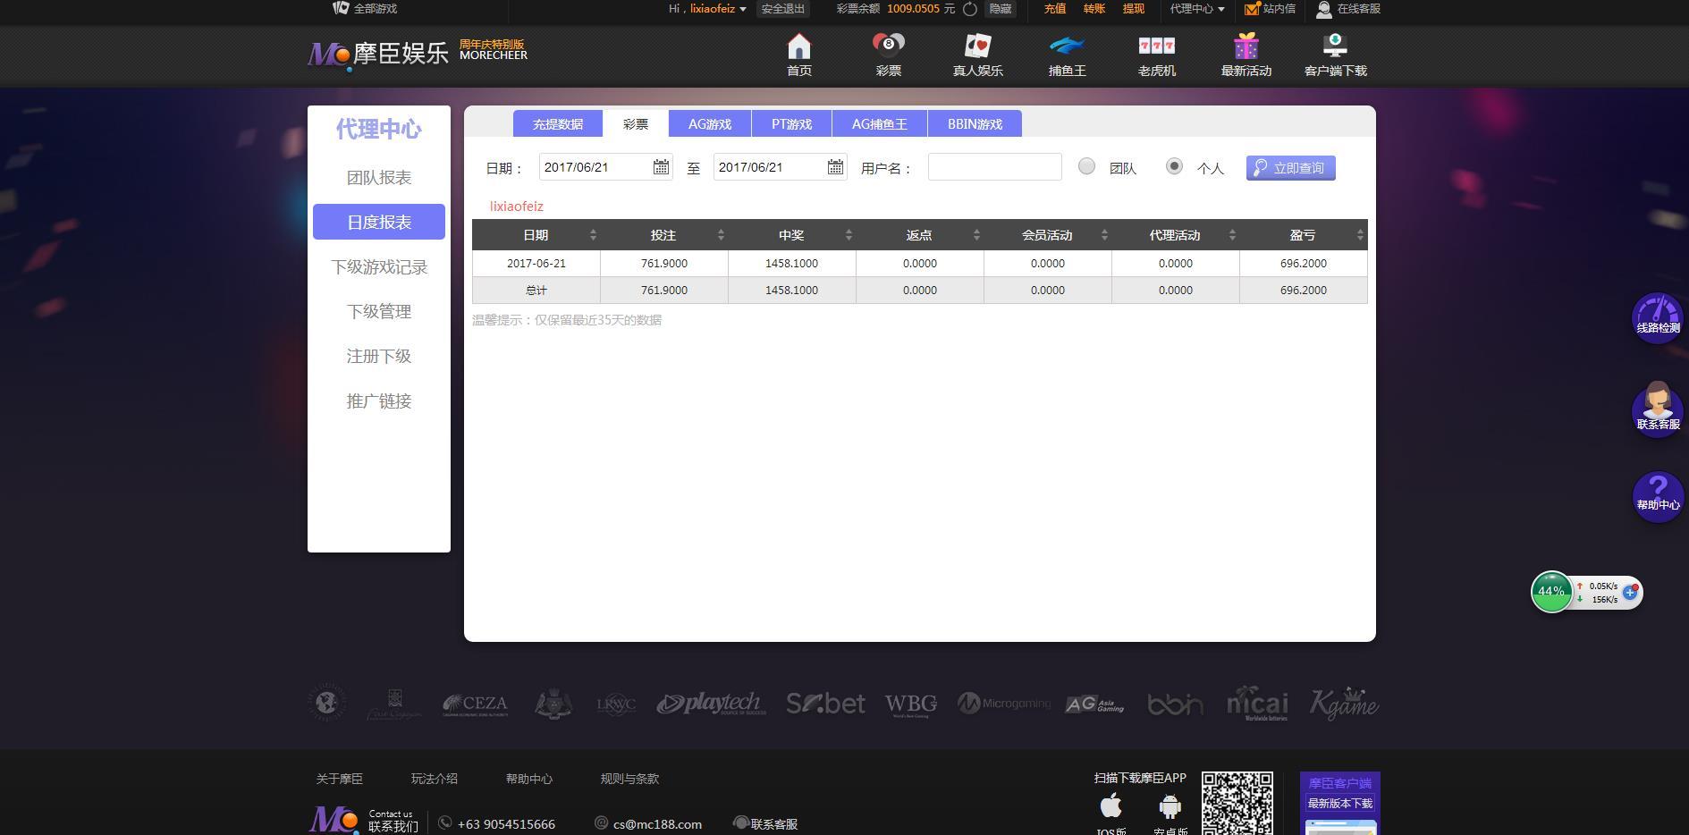
Task: Select the 团队 radio button
Action: pyautogui.click(x=1086, y=166)
